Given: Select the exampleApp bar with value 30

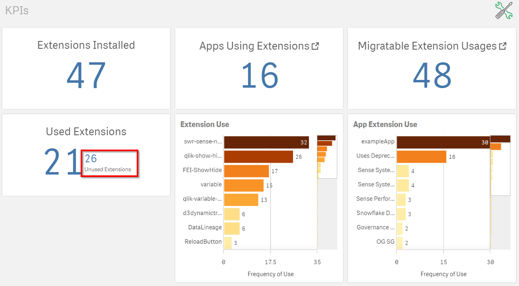Looking at the screenshot, I should coord(443,142).
